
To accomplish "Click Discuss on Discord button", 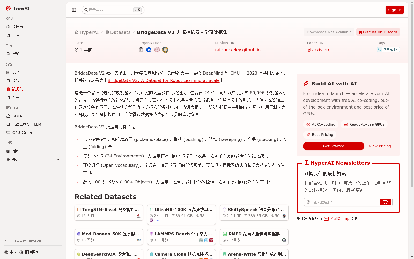I will (378, 32).
